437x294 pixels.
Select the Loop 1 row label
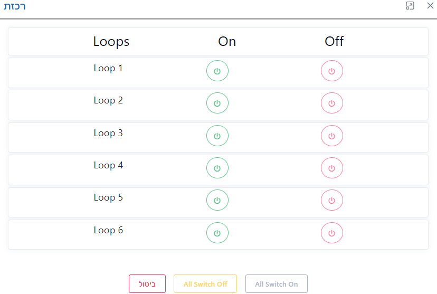click(x=108, y=68)
